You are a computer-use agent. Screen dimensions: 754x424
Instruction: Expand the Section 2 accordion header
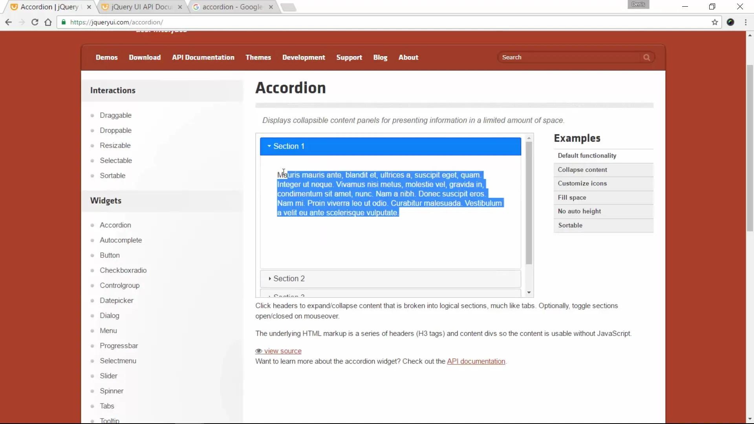390,279
